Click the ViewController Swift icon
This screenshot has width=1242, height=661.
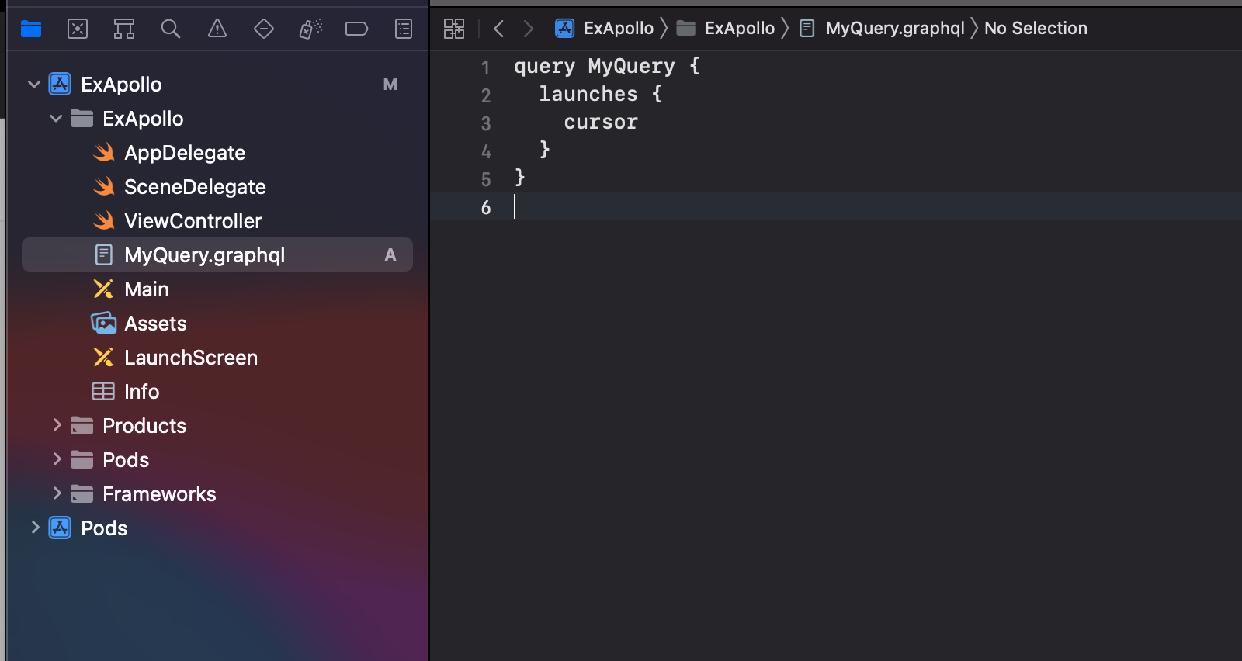[104, 220]
